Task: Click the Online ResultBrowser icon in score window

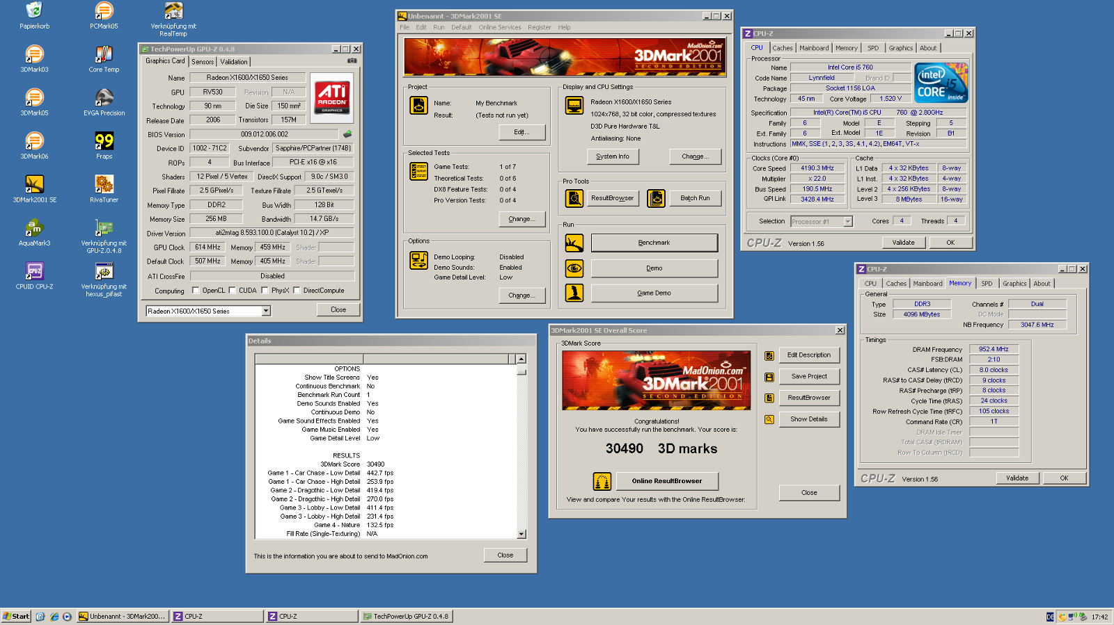Action: point(602,481)
